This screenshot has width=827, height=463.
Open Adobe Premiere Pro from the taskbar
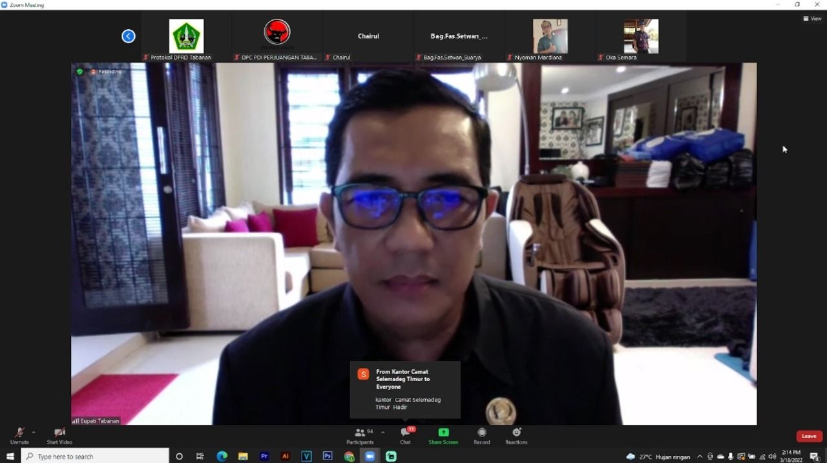point(264,457)
